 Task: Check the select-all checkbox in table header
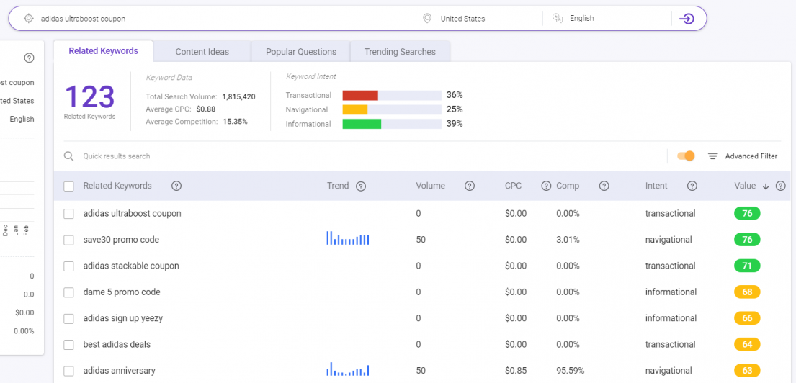(68, 186)
